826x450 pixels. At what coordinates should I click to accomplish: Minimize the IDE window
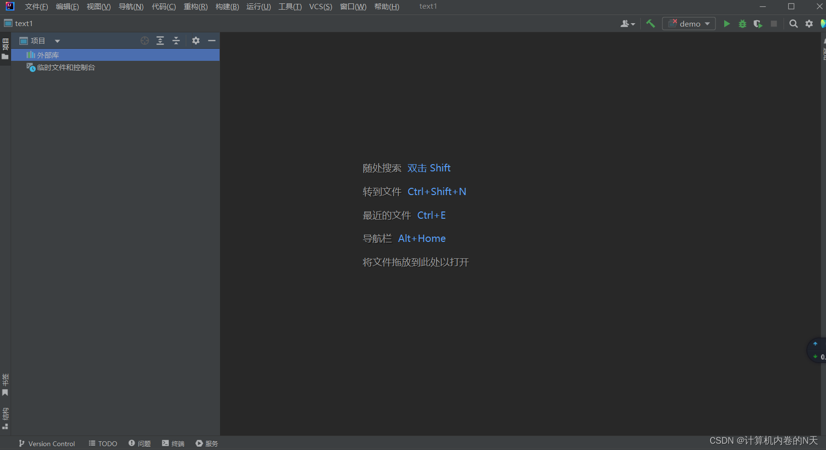pyautogui.click(x=763, y=7)
